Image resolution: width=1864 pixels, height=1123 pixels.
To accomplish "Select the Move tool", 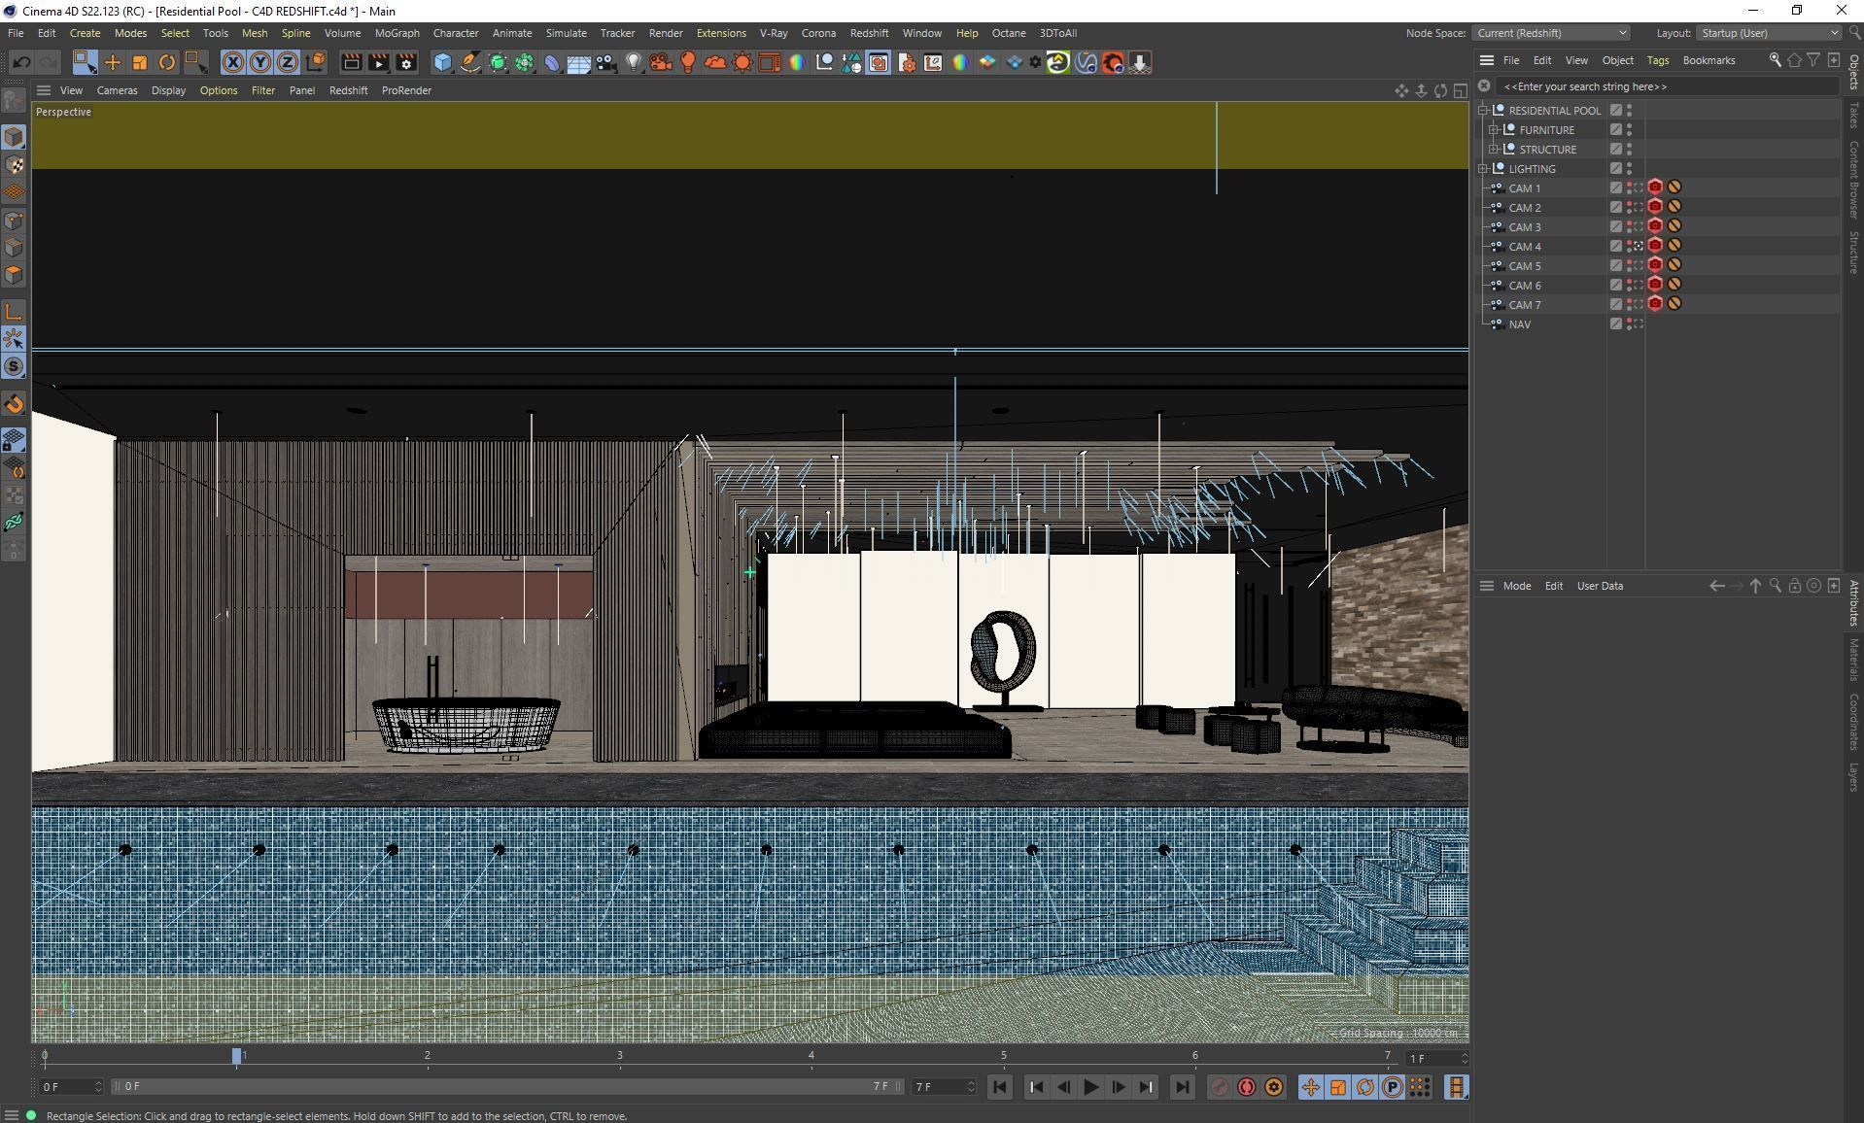I will pos(113,62).
